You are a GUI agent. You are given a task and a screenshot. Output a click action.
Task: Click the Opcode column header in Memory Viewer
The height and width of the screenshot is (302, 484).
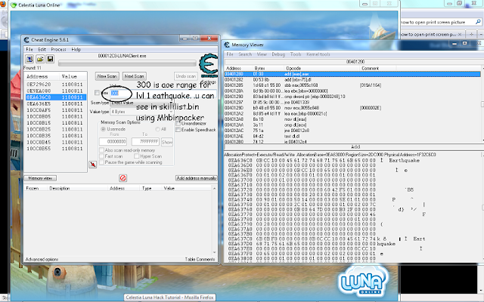[x=293, y=68]
